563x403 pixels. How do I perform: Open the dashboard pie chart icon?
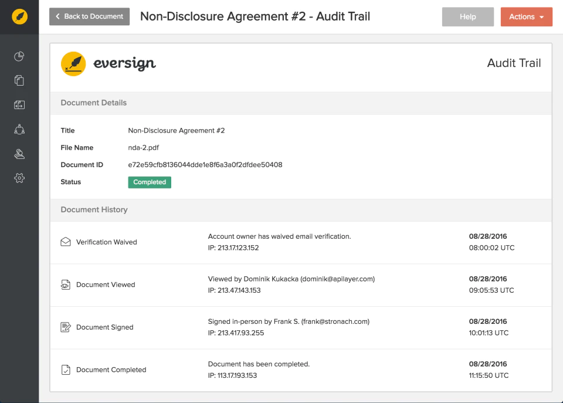pos(19,56)
